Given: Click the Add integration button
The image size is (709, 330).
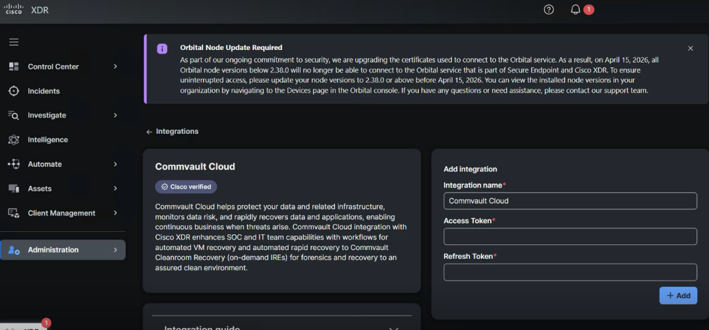Looking at the screenshot, I should [678, 296].
